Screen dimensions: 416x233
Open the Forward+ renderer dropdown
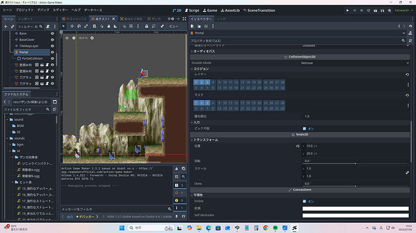(x=404, y=11)
